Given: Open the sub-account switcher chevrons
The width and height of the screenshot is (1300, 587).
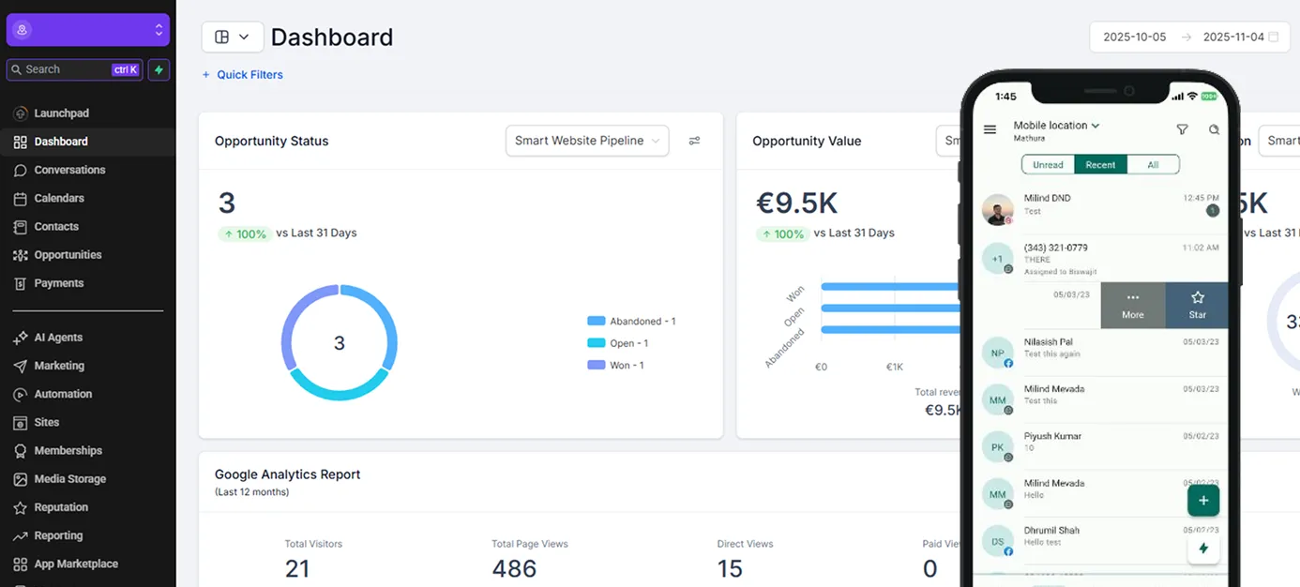Looking at the screenshot, I should 159,29.
